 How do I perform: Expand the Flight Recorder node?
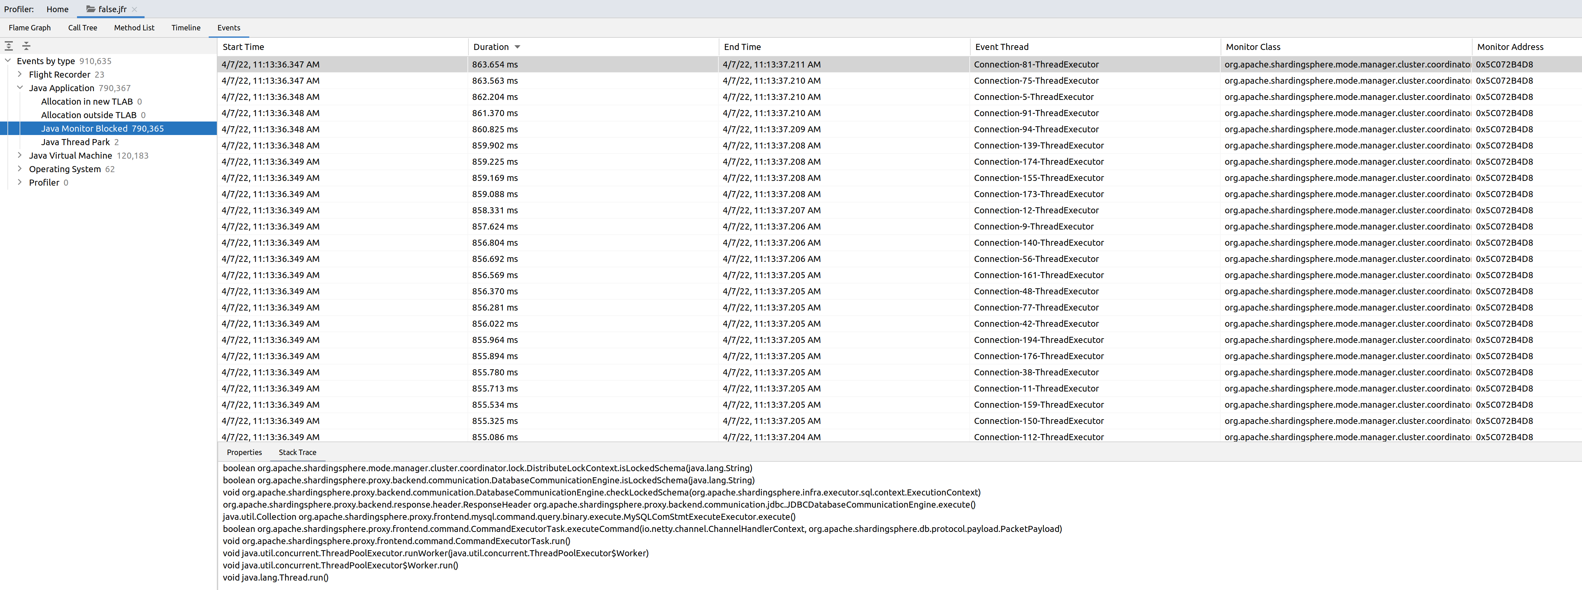pyautogui.click(x=20, y=74)
